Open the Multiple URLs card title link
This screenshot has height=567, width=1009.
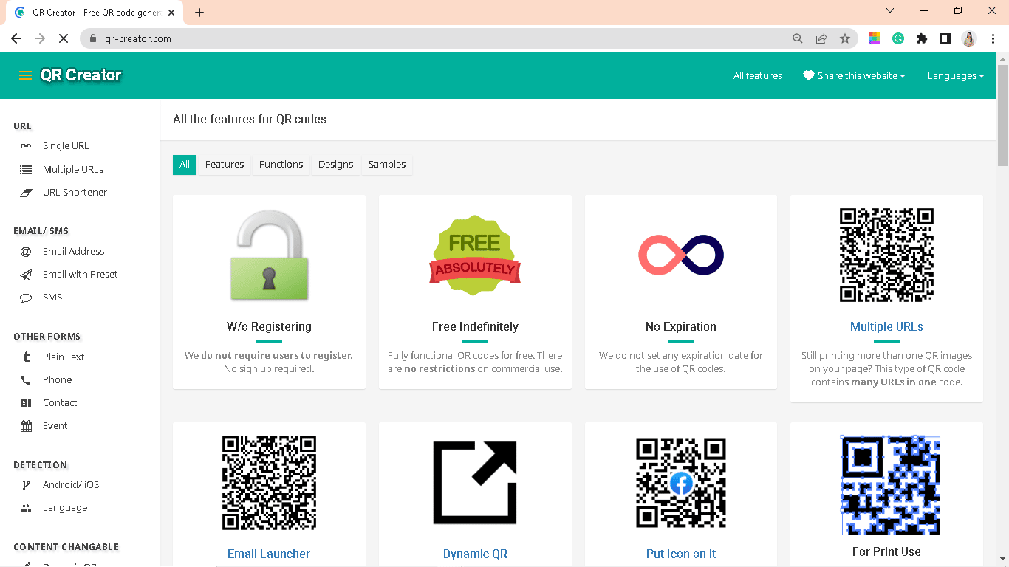point(886,326)
